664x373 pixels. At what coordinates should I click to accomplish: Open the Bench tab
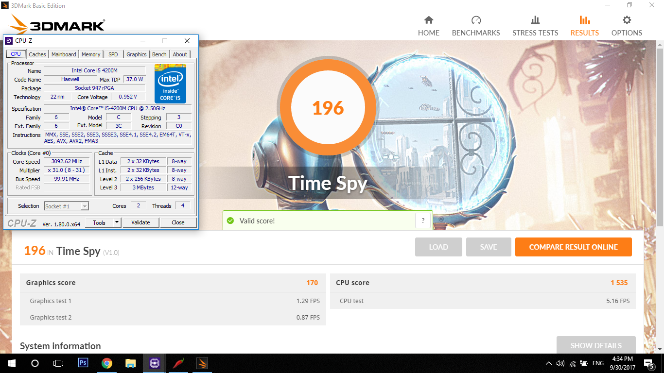[159, 54]
